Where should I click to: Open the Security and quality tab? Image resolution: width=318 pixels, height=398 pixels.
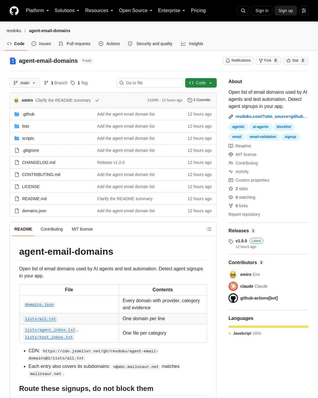coord(150,44)
